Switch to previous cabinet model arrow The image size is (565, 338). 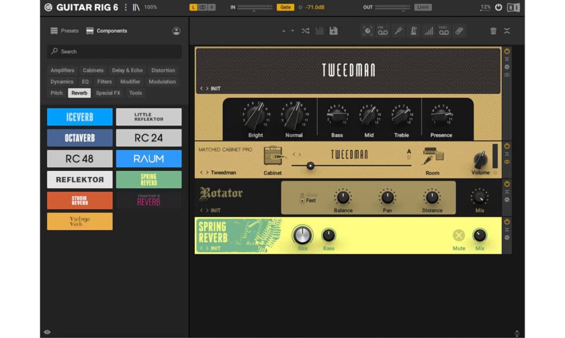point(294,155)
